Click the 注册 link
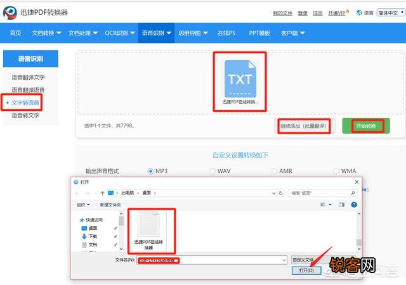This screenshot has width=406, height=285. coord(318,13)
